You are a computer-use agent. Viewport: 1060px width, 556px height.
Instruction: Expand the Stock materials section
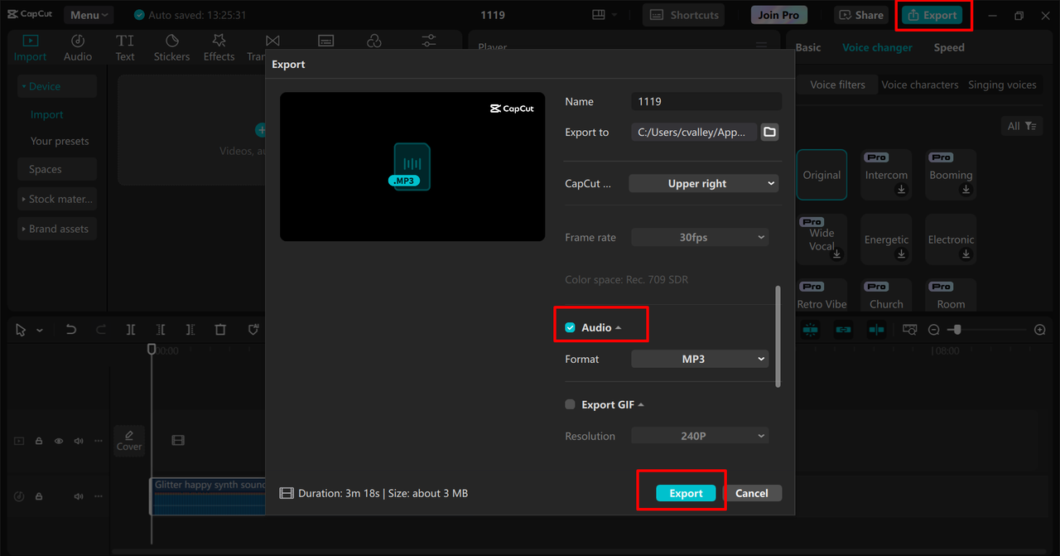click(x=57, y=199)
